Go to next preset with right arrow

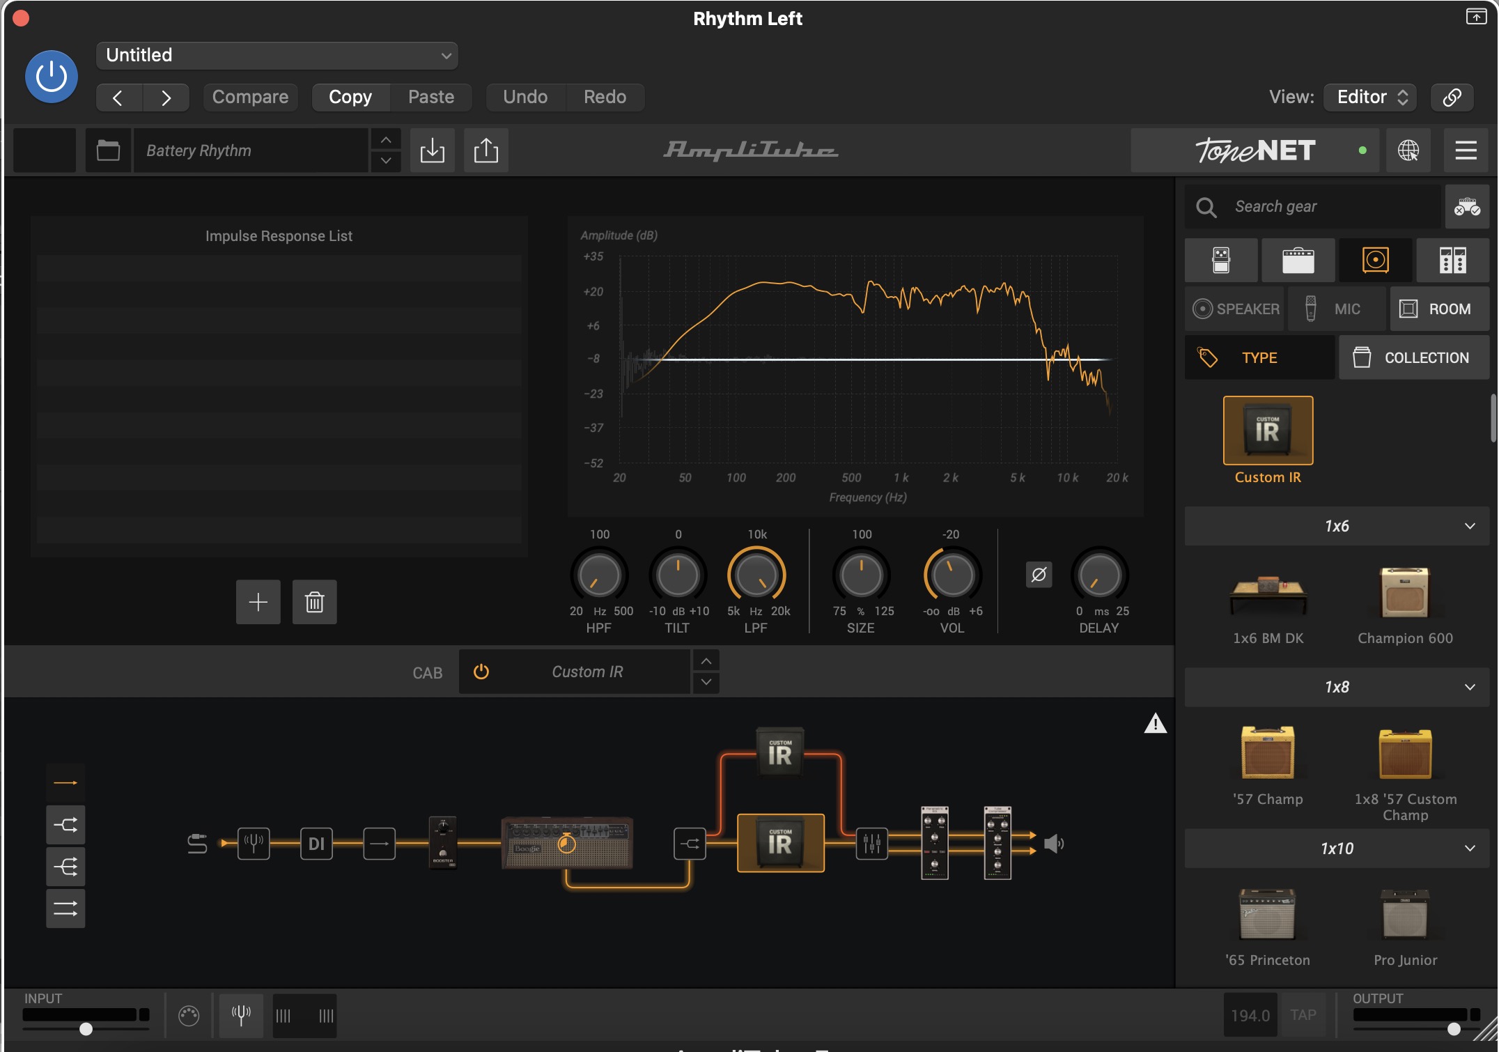166,98
